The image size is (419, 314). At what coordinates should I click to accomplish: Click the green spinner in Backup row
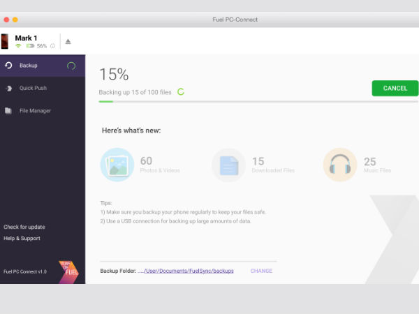pos(71,66)
